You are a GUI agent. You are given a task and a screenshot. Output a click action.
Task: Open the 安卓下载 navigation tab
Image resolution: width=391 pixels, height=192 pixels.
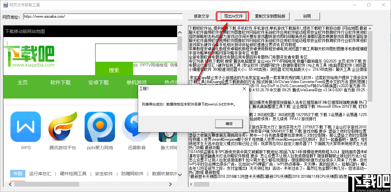99,82
